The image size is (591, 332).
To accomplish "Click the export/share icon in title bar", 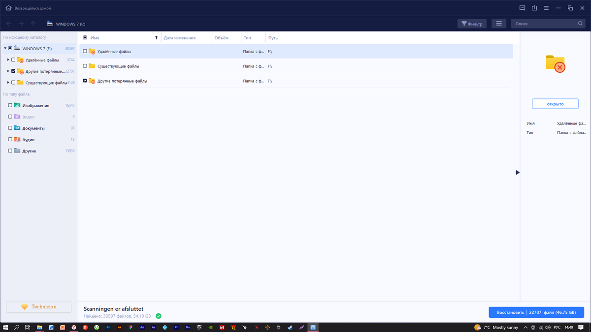I will click(534, 8).
